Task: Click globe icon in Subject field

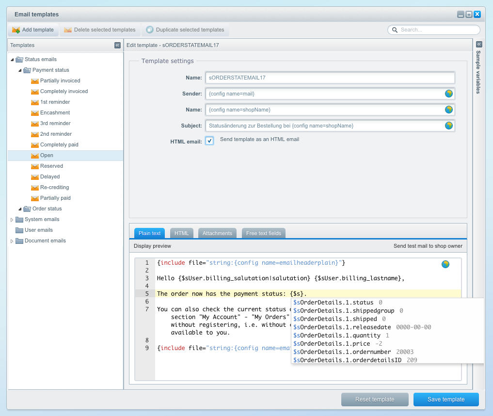Action: [x=448, y=126]
